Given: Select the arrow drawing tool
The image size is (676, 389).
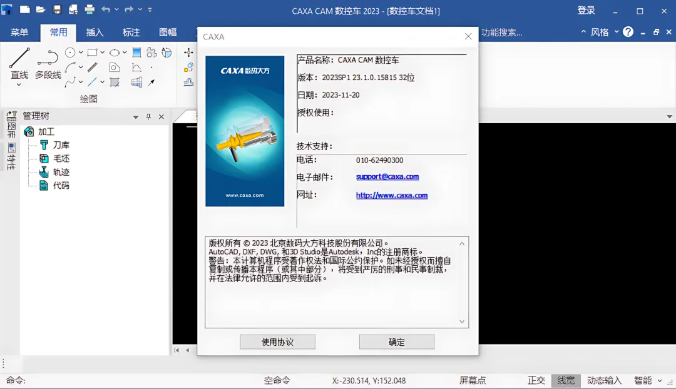Looking at the screenshot, I should pos(151,82).
